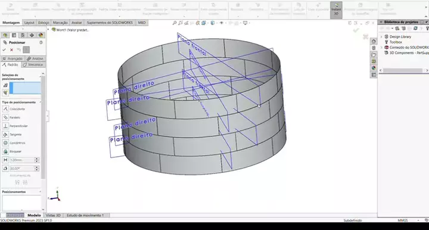Viewport: 429px width, 230px height.
Task: Collapse the Tipo de posicionamento section
Action: (x=41, y=102)
